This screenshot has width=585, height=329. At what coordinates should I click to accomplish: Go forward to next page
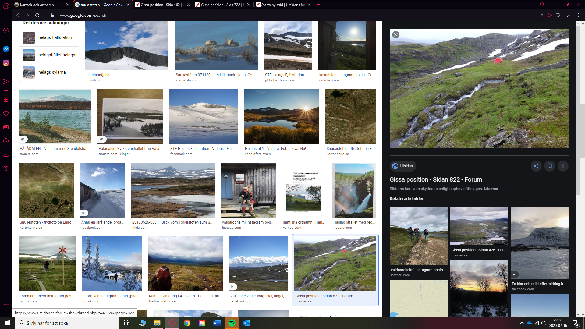[x=27, y=15]
